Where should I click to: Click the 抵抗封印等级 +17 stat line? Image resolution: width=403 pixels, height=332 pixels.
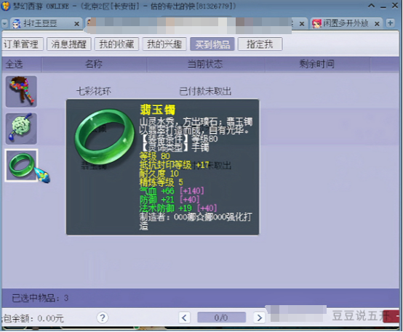175,165
